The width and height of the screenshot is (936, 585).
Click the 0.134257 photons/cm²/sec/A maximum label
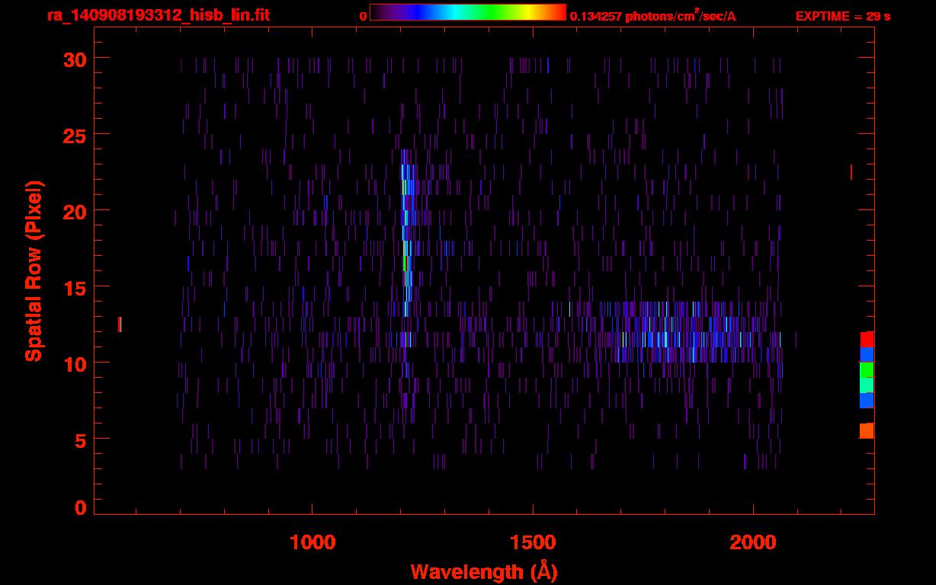coord(653,16)
